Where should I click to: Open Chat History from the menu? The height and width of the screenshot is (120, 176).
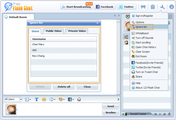pos(149,47)
